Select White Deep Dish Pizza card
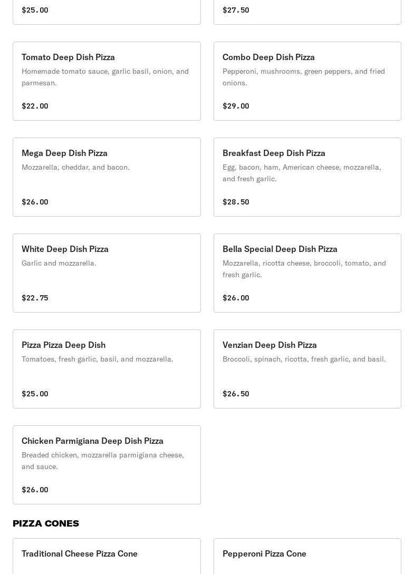Viewport: 414px width, 574px height. click(107, 273)
